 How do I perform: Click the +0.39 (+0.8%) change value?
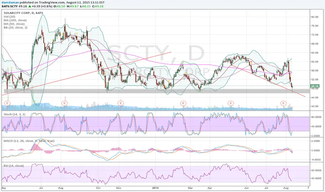(42, 6)
